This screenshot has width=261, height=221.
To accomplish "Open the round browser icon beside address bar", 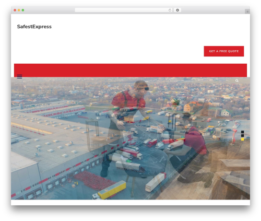I will click(177, 10).
